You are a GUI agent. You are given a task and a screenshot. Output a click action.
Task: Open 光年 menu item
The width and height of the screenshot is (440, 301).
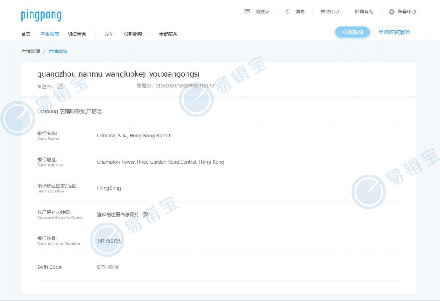109,34
